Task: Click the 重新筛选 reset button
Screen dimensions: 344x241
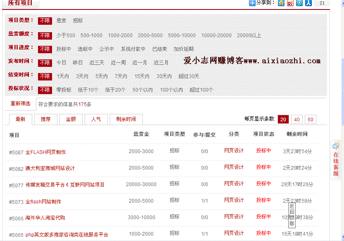Action: click(20, 104)
